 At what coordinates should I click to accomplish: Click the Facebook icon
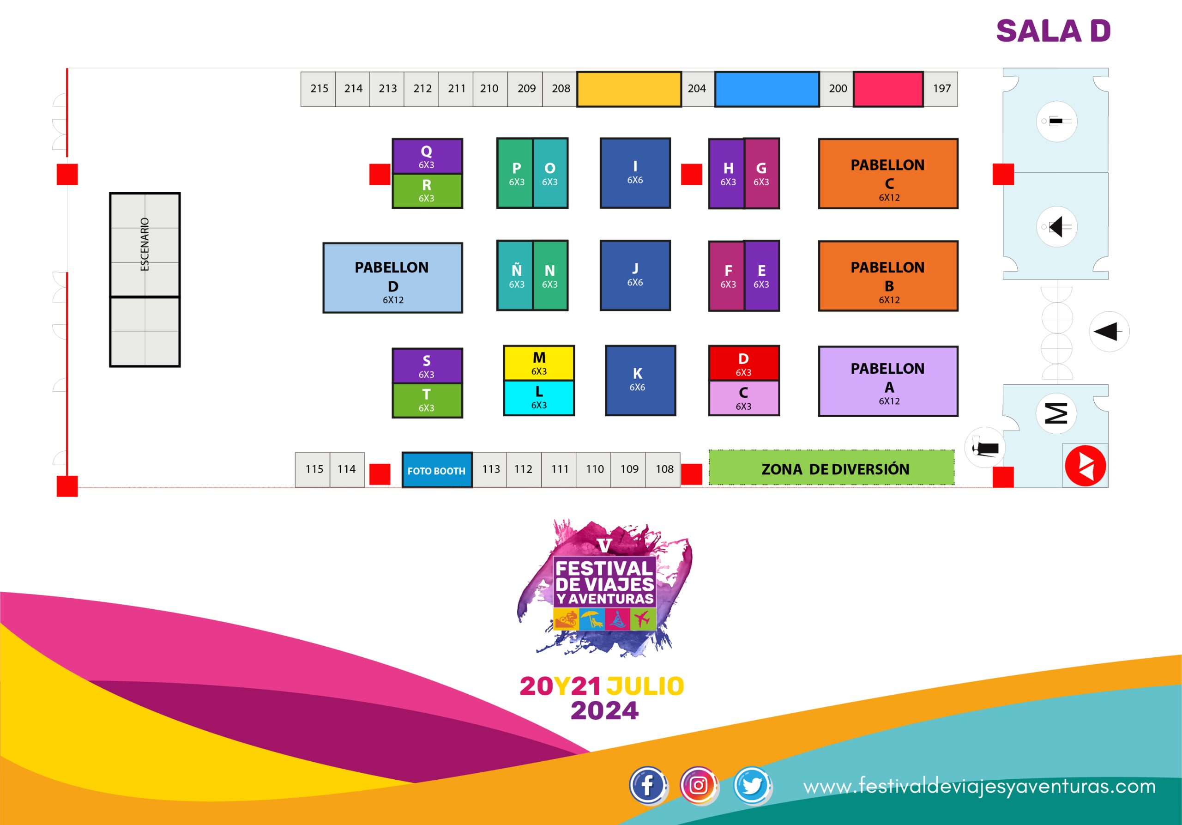click(x=648, y=786)
